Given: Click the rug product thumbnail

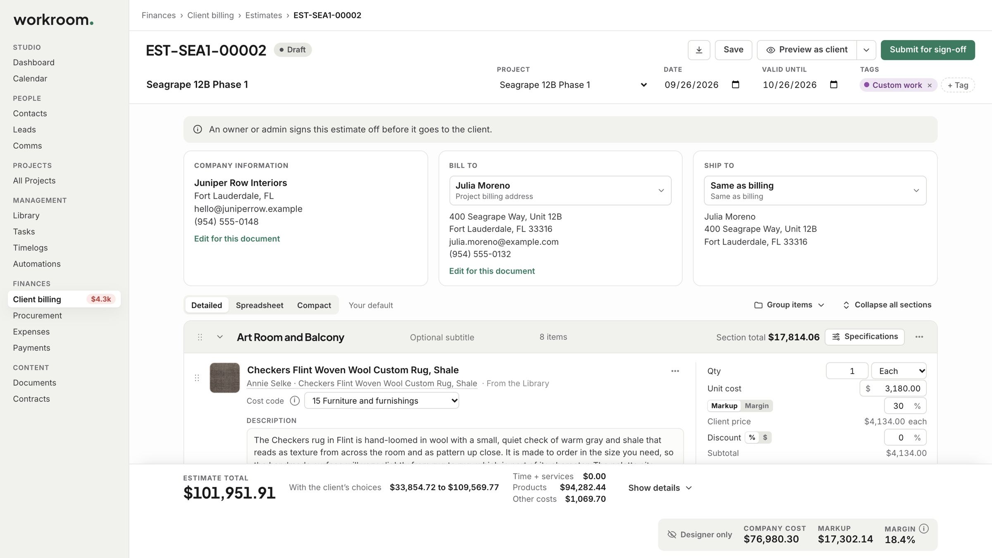Looking at the screenshot, I should coord(224,378).
